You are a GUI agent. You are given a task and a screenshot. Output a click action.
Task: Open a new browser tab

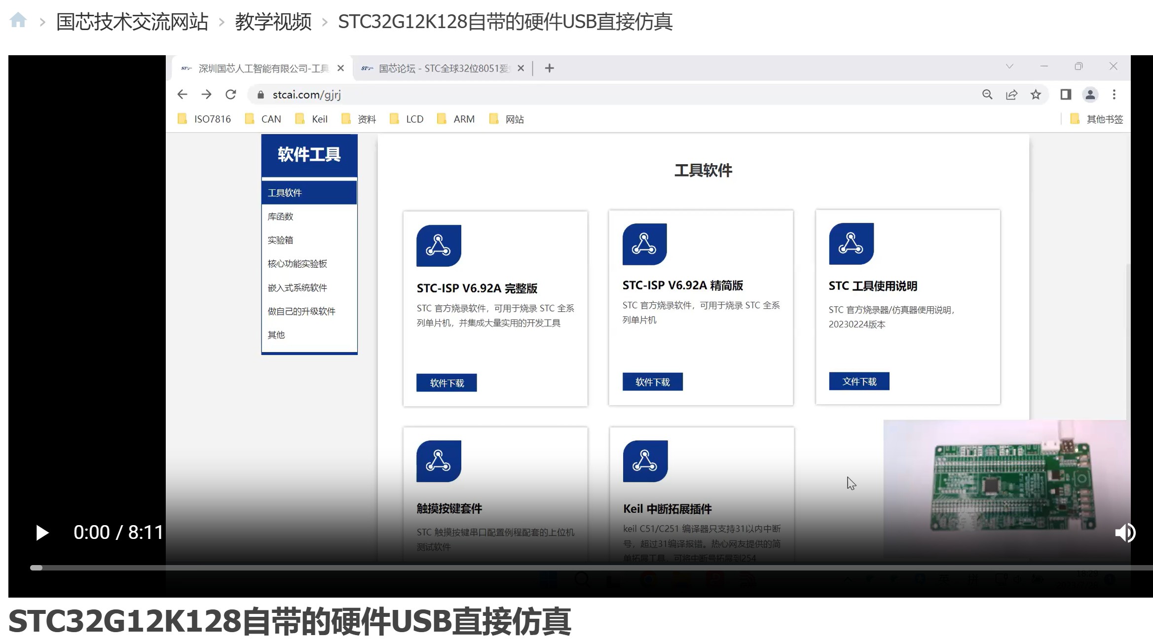(550, 68)
